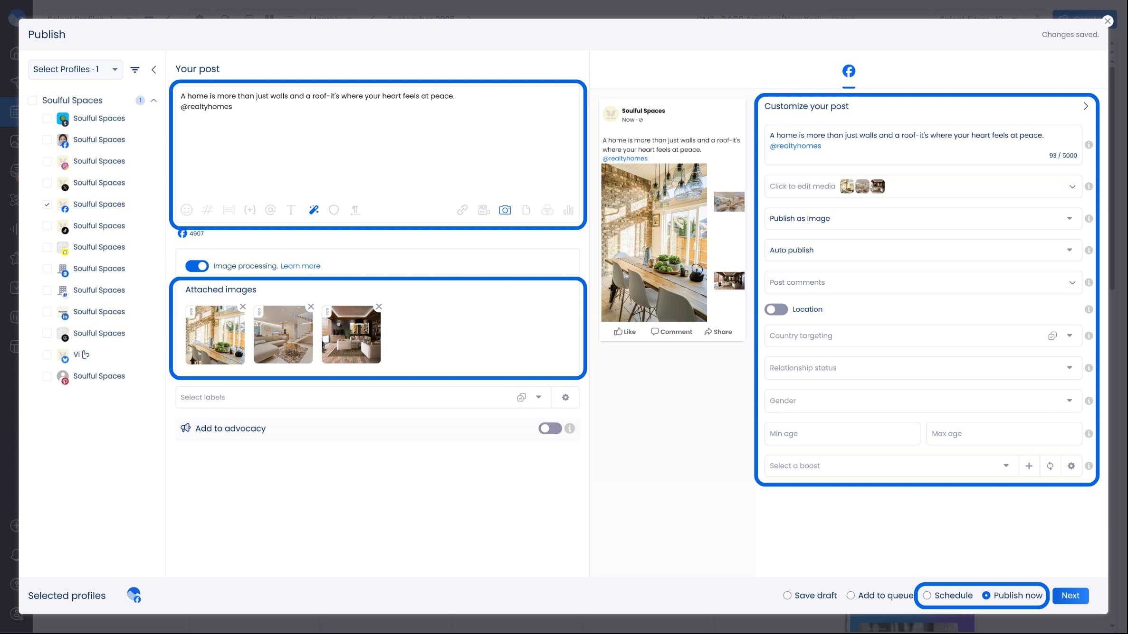Select the AI assistant magic wand icon
The image size is (1128, 634).
point(314,210)
